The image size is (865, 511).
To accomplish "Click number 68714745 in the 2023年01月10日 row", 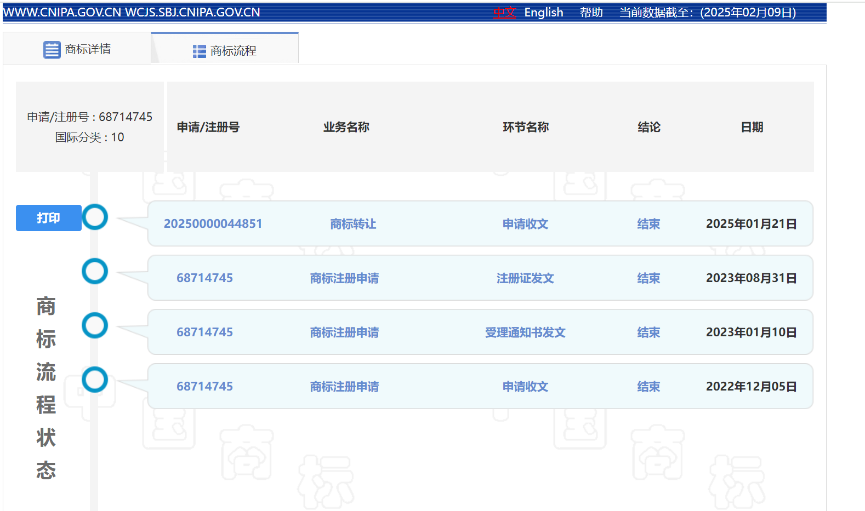I will pos(204,332).
